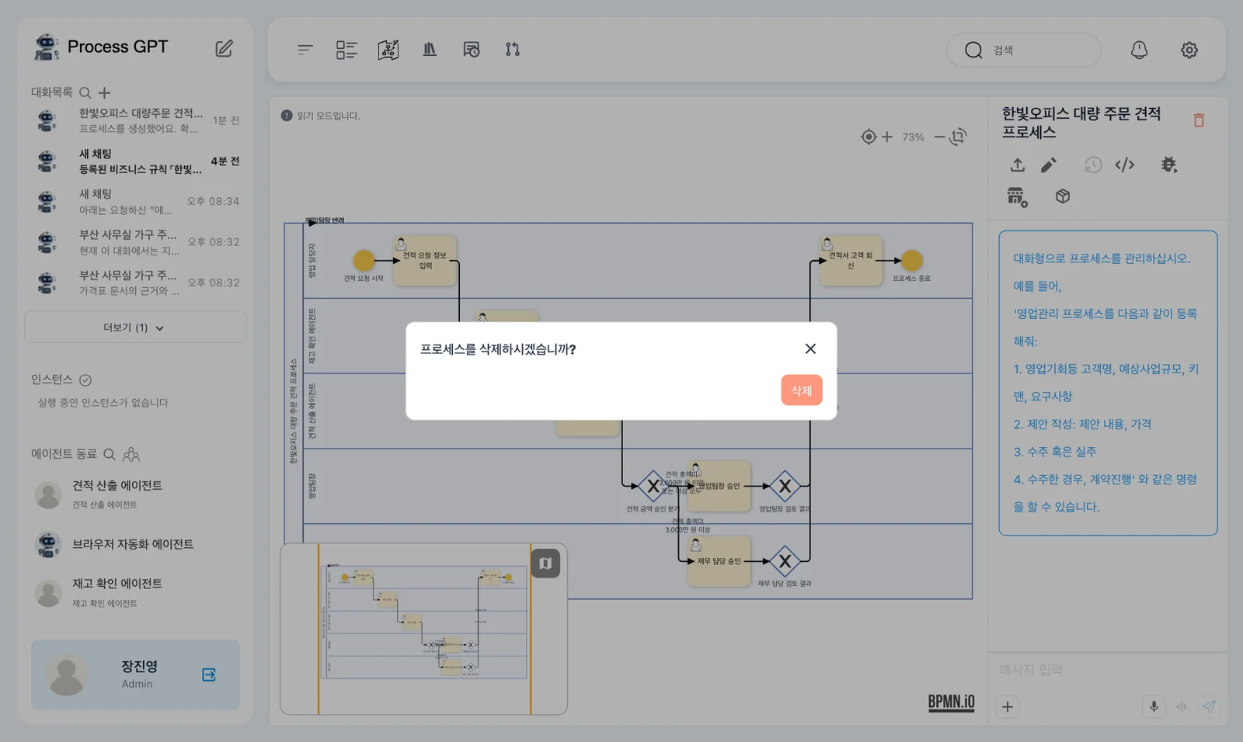This screenshot has width=1243, height=742.
Task: Start a new chat with compose icon
Action: (224, 48)
